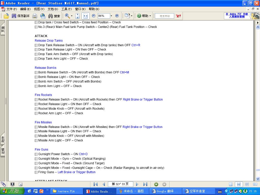Click the Open file folder icon

click(x=6, y=16)
